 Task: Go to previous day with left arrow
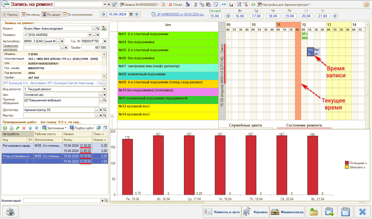(x=103, y=14)
